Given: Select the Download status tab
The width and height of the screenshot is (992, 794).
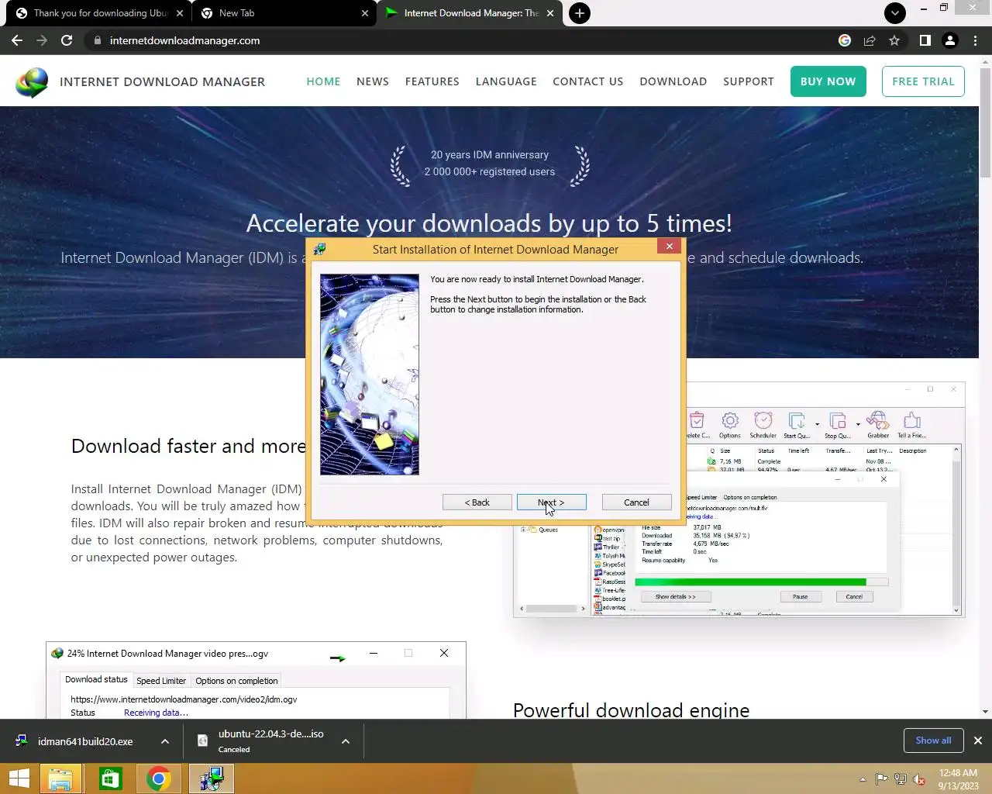Looking at the screenshot, I should coord(96,680).
